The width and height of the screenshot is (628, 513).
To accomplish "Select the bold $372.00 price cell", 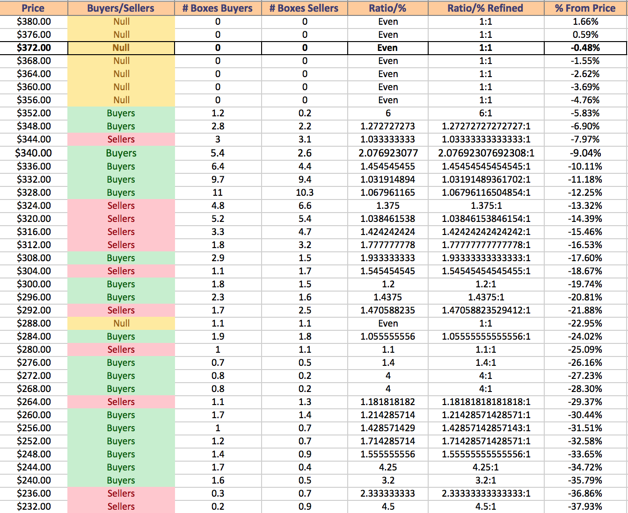I will (x=34, y=48).
